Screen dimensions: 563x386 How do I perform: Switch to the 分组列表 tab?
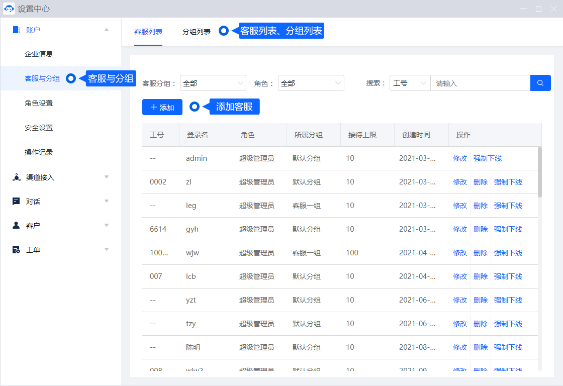tap(197, 32)
